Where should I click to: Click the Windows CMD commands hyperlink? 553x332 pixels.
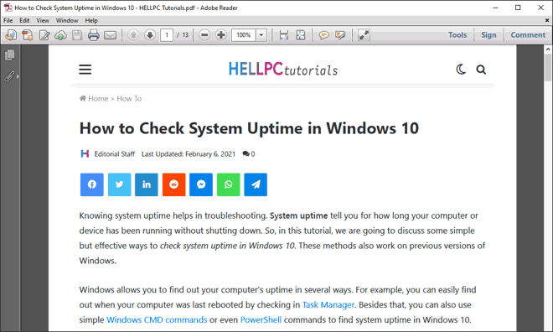pos(157,319)
